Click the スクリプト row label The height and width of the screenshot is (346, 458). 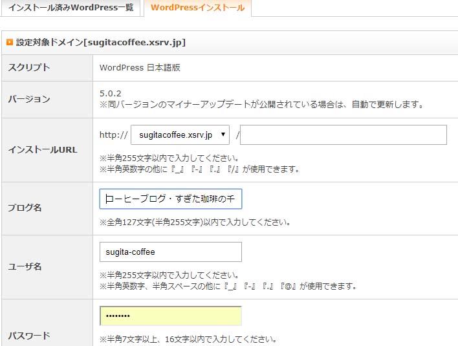29,67
